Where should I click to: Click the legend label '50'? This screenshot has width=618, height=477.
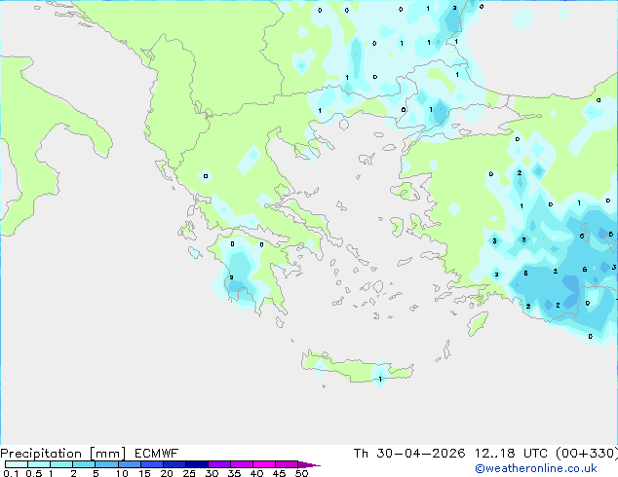tap(301, 473)
